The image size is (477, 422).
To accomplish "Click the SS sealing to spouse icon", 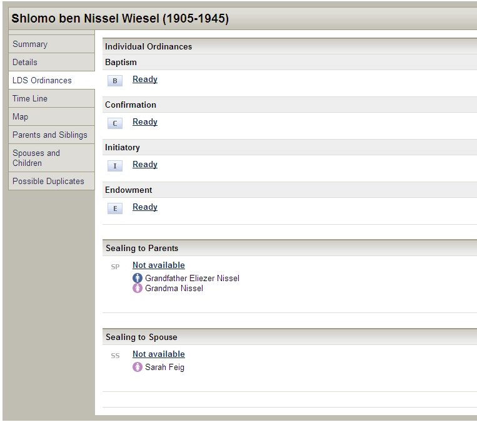I will [x=115, y=356].
